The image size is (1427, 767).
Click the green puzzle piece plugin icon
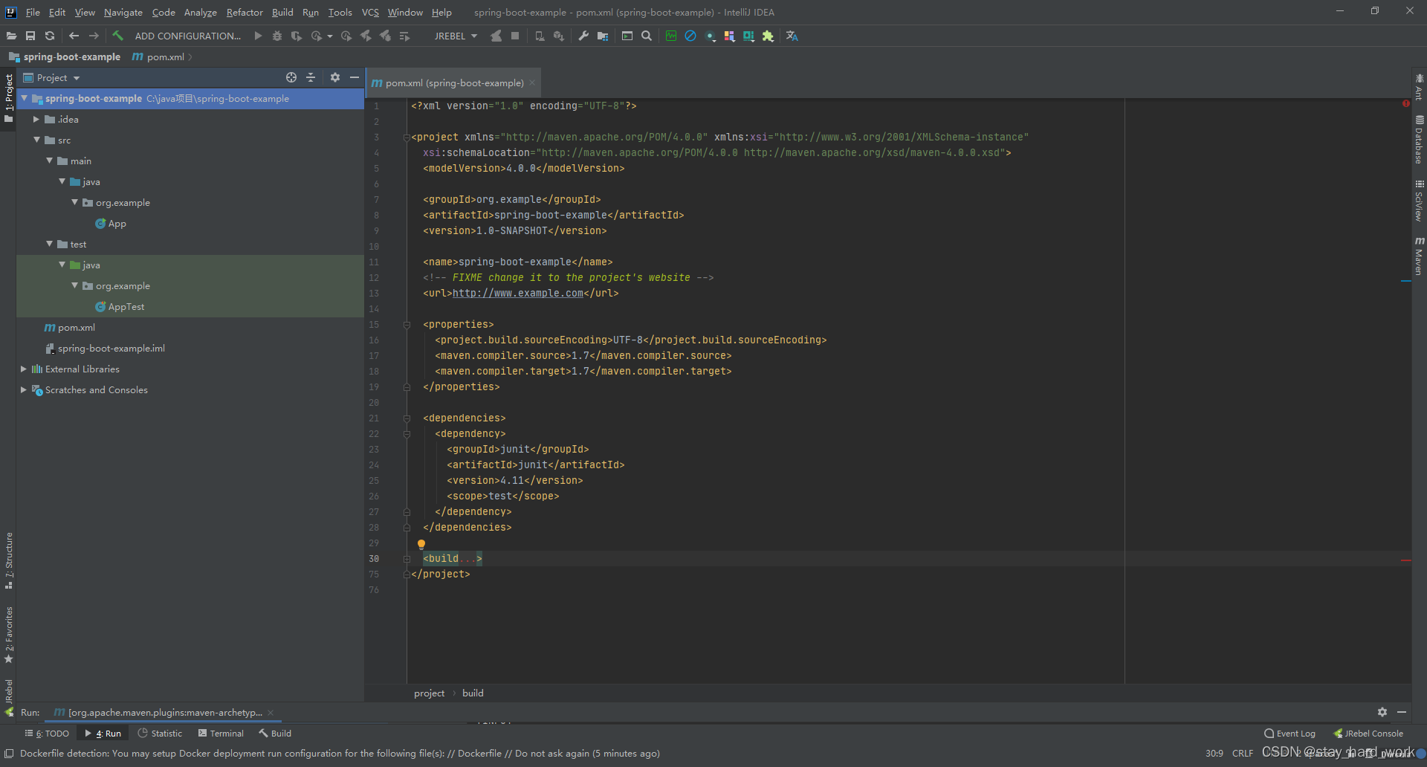(768, 36)
